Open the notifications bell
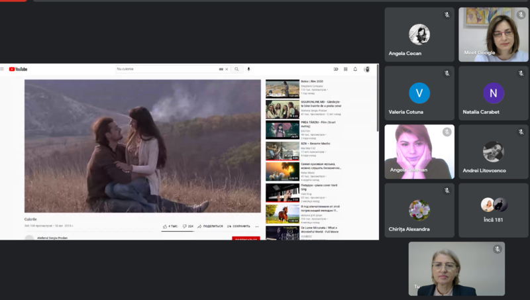The width and height of the screenshot is (530, 300). [355, 69]
